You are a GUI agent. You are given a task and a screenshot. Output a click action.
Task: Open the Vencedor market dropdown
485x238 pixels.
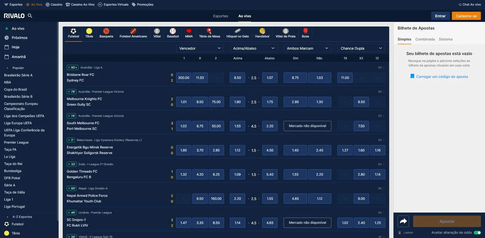coord(200,48)
